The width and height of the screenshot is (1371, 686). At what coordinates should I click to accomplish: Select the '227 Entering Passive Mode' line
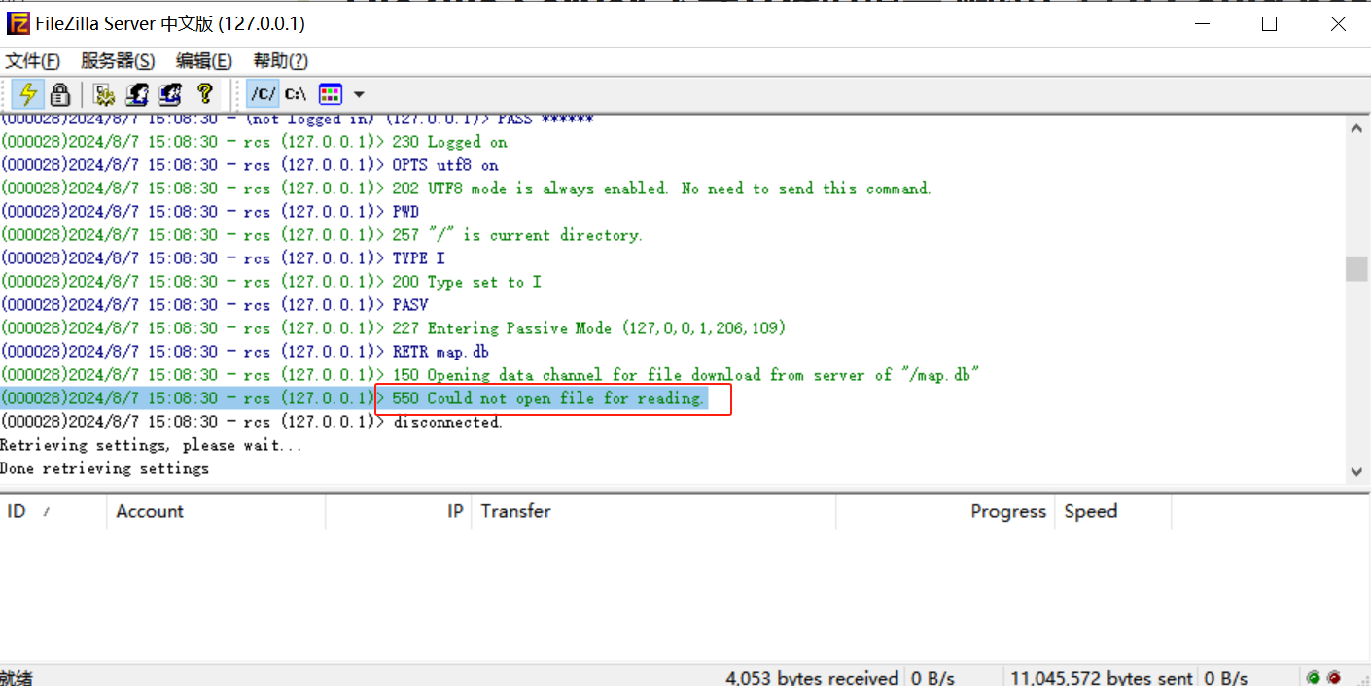coord(394,328)
